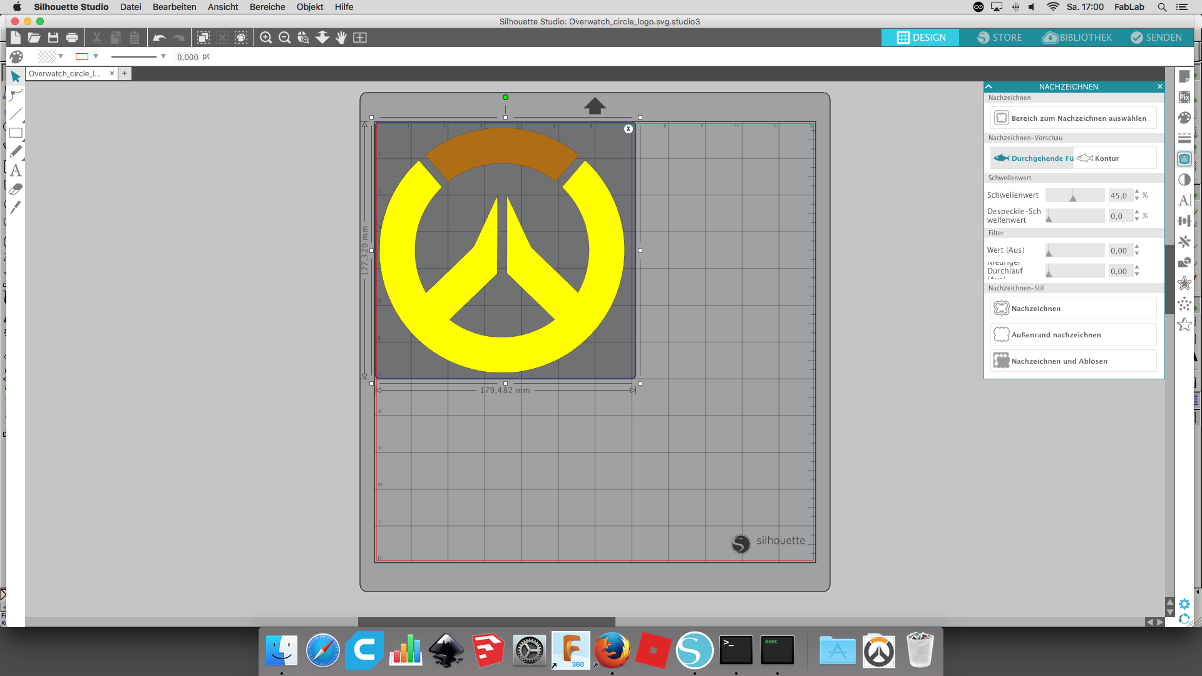The height and width of the screenshot is (676, 1202).
Task: Pick the draw line tool
Action: [x=16, y=114]
